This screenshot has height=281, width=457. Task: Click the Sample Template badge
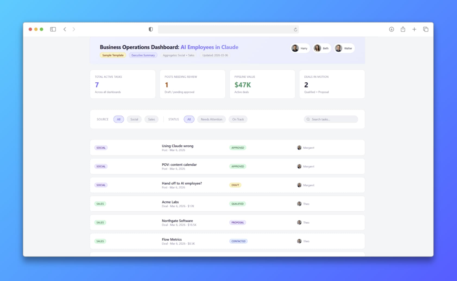[x=113, y=55]
